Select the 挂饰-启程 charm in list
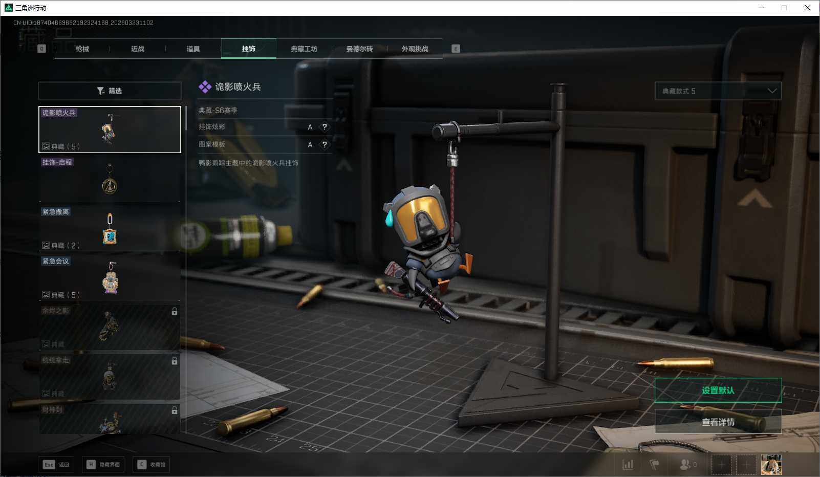The image size is (820, 477). (110, 179)
